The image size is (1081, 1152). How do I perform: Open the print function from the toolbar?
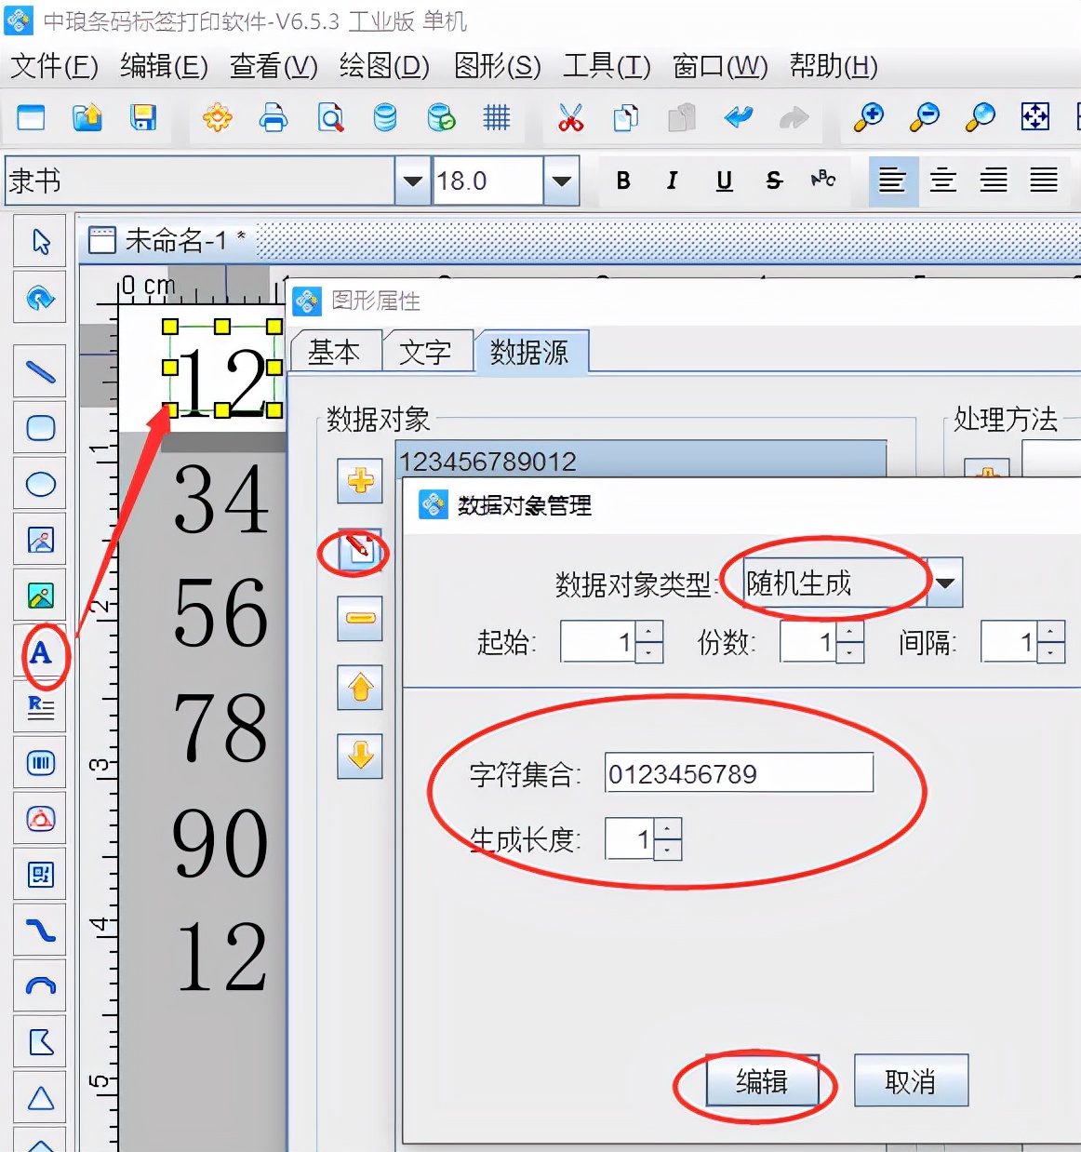click(273, 118)
